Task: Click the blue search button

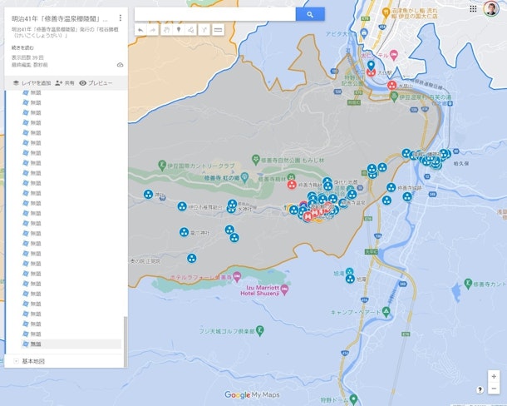Action: 310,14
